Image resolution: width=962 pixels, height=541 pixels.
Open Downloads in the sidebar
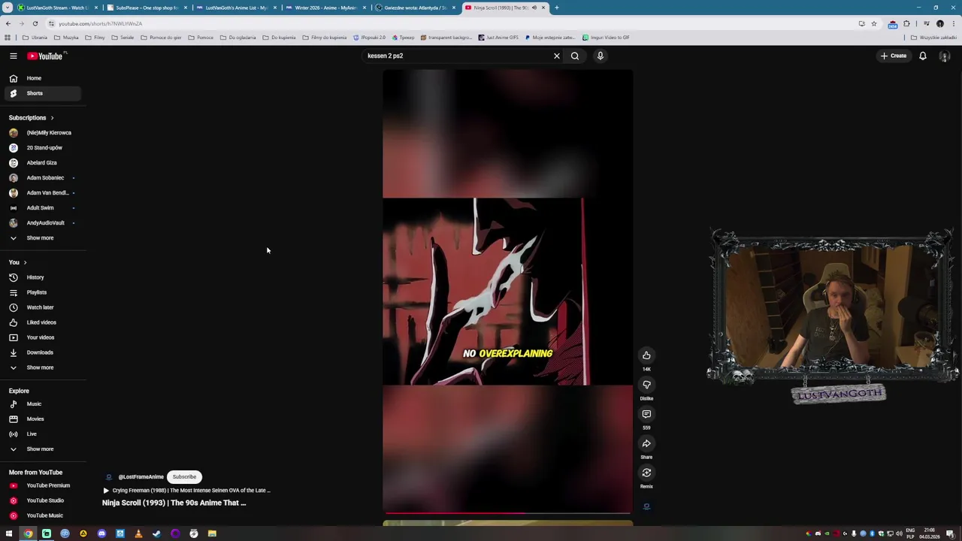click(41, 352)
